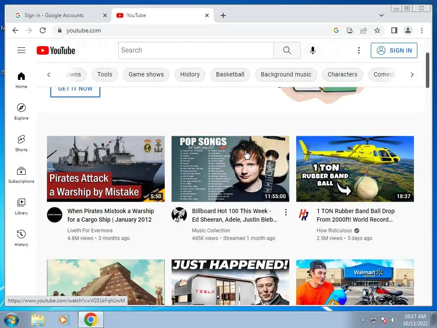The image size is (437, 328).
Task: Open a new browser tab
Action: 223,15
